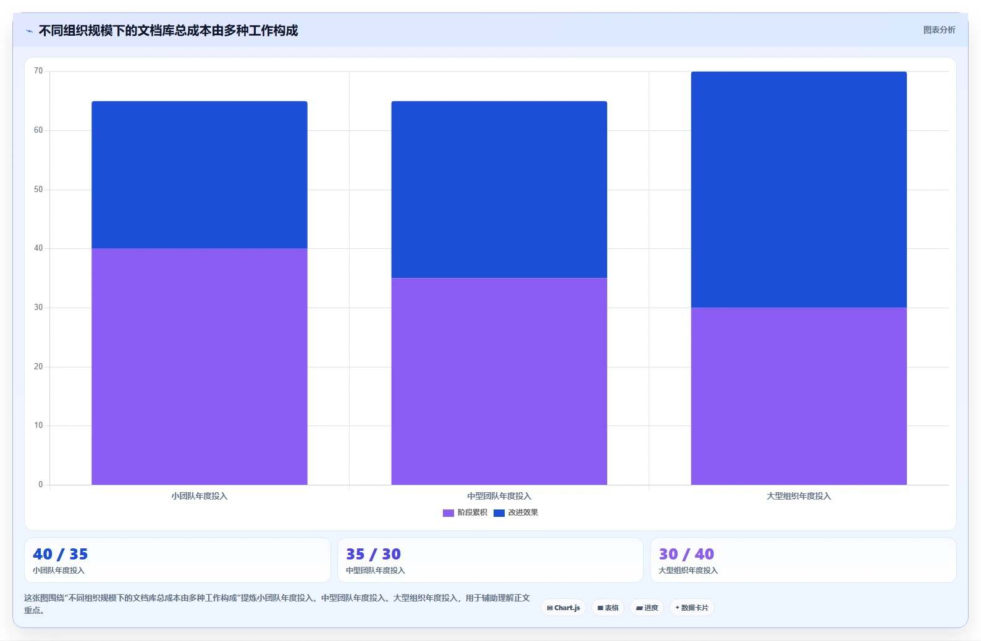The image size is (981, 641).
Task: Click the chart title 不同组织规模下的文档库总成本
Action: click(x=168, y=30)
